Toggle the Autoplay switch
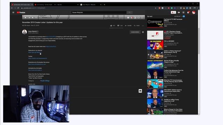Screen dimensions: 223x125 (x=184, y=16)
